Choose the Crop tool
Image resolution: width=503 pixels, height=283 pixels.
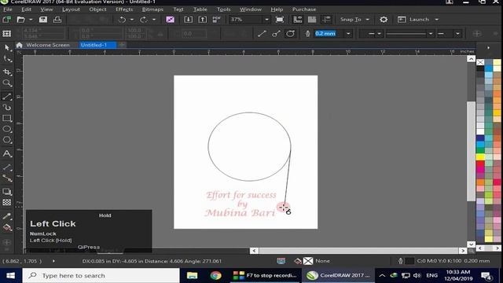click(x=7, y=72)
